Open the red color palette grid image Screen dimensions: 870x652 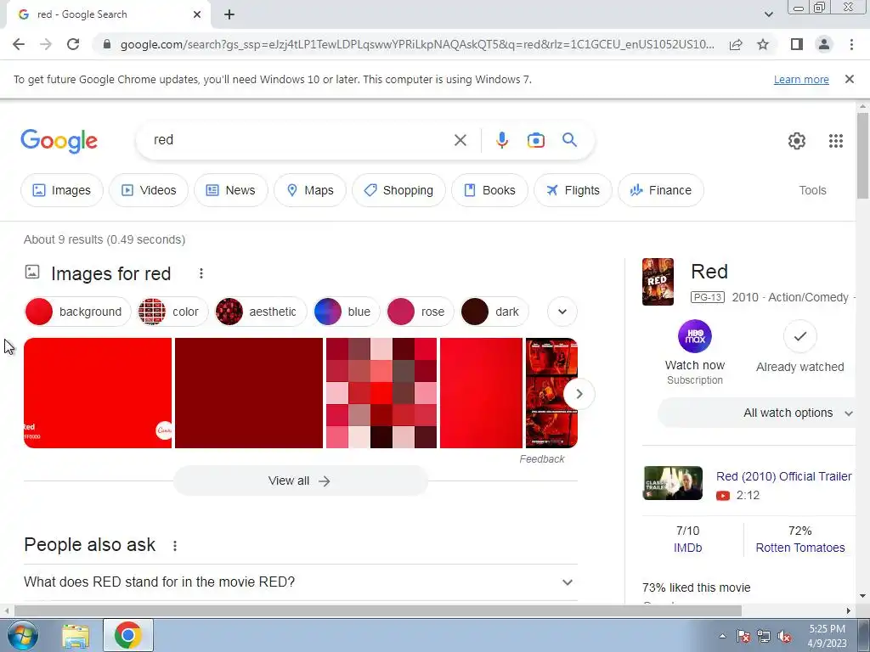click(x=381, y=392)
